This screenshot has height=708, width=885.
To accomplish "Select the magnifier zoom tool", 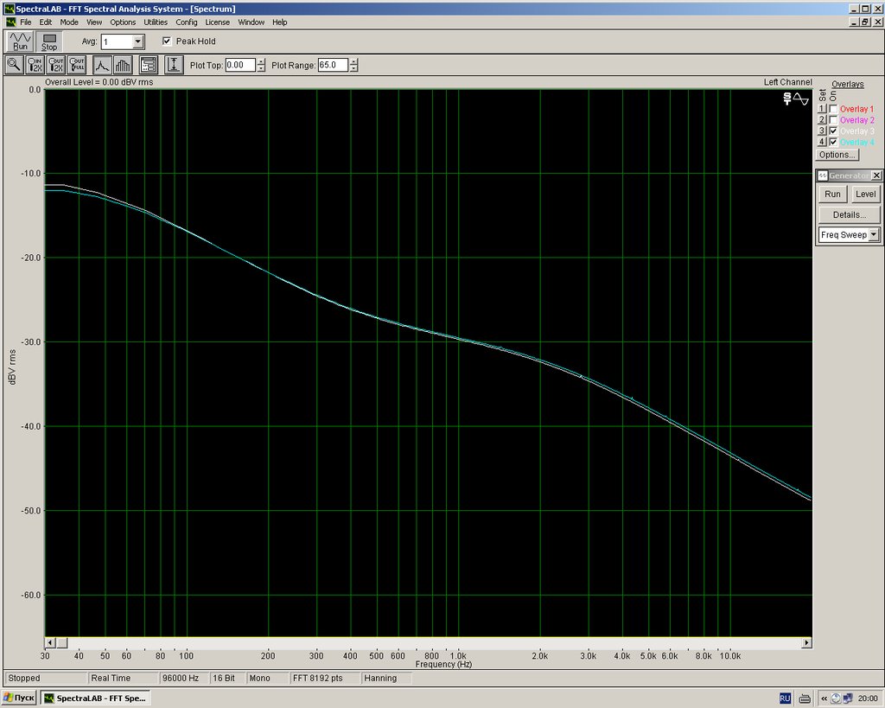I will tap(14, 65).
